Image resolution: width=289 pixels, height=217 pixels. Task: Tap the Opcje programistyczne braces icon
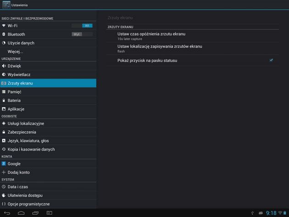coord(4,204)
